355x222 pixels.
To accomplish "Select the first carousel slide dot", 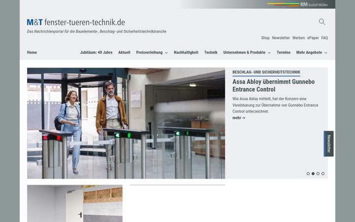I will (308, 174).
